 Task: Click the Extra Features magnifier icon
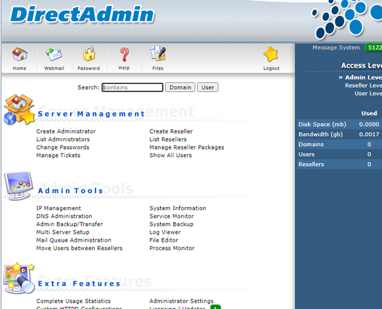coord(19,278)
